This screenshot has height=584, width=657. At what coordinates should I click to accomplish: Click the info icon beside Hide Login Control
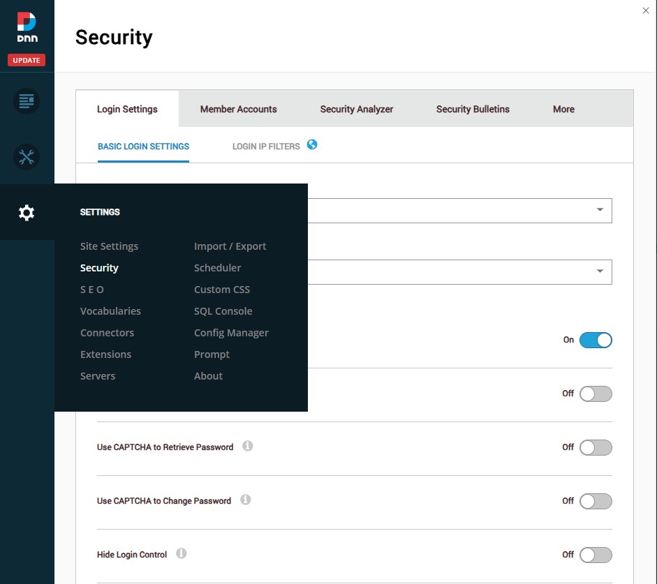pos(181,553)
